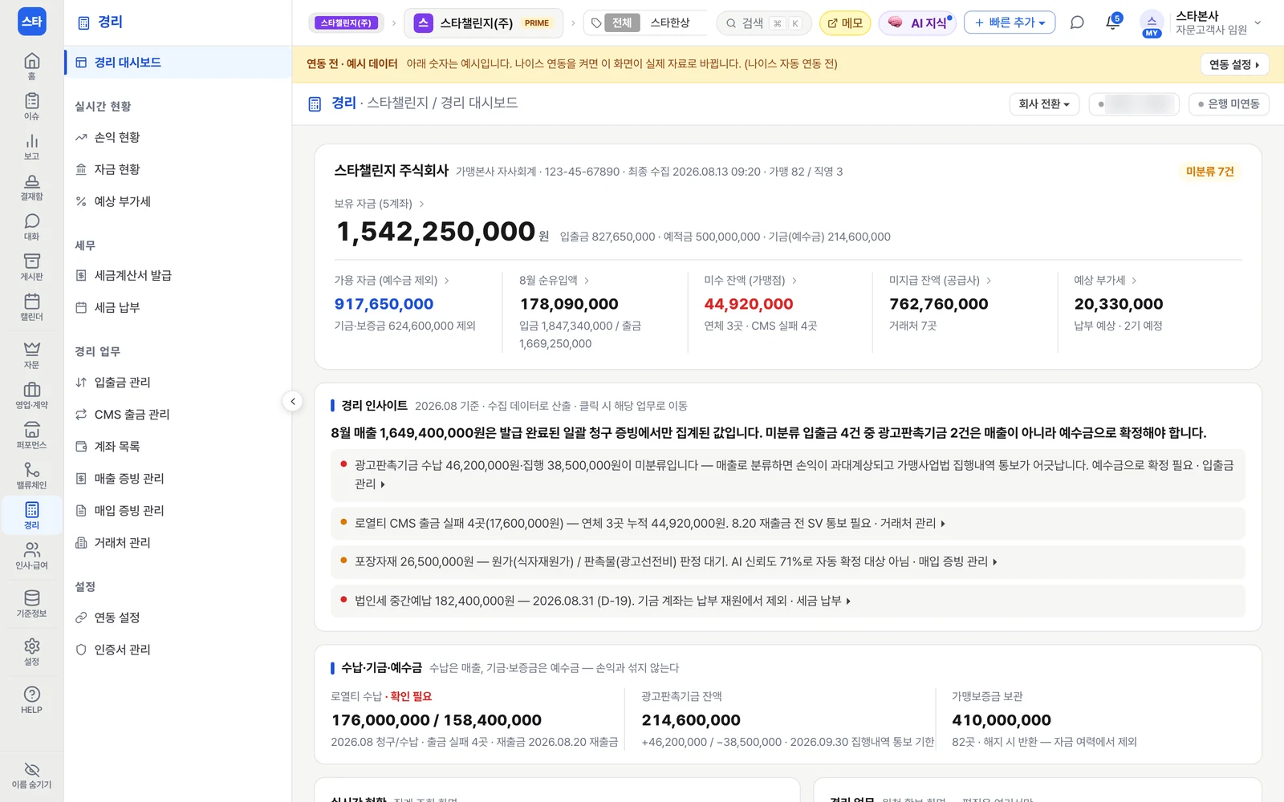Toggle the 이름 숨기기 eye icon

(x=31, y=776)
